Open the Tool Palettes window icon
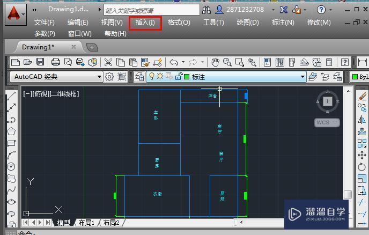Image resolution: width=369 pixels, height=235 pixels. [x=292, y=62]
